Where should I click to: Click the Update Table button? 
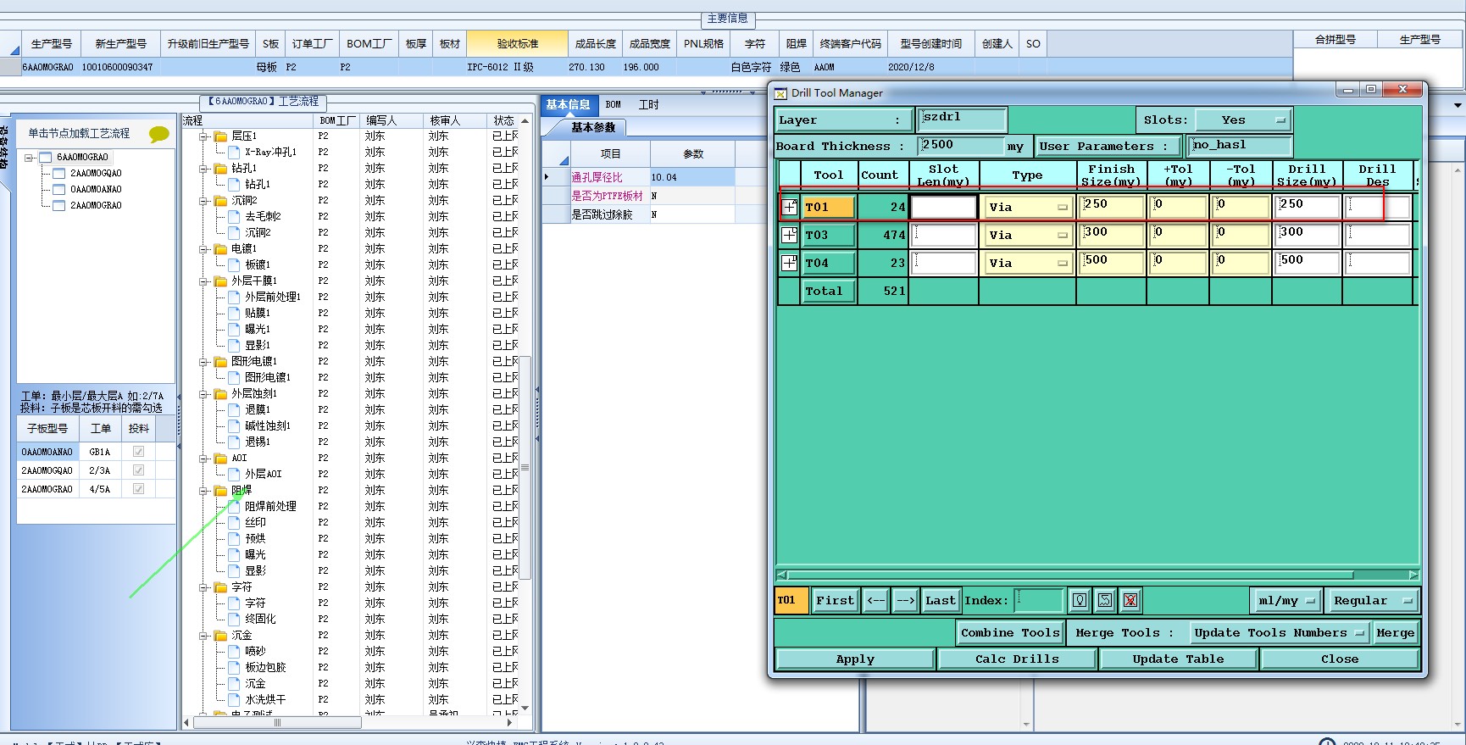[x=1178, y=659]
